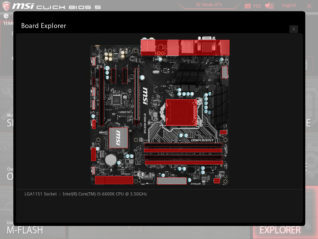Open the favorites heart icon
The height and width of the screenshot is (239, 318).
(269, 6)
